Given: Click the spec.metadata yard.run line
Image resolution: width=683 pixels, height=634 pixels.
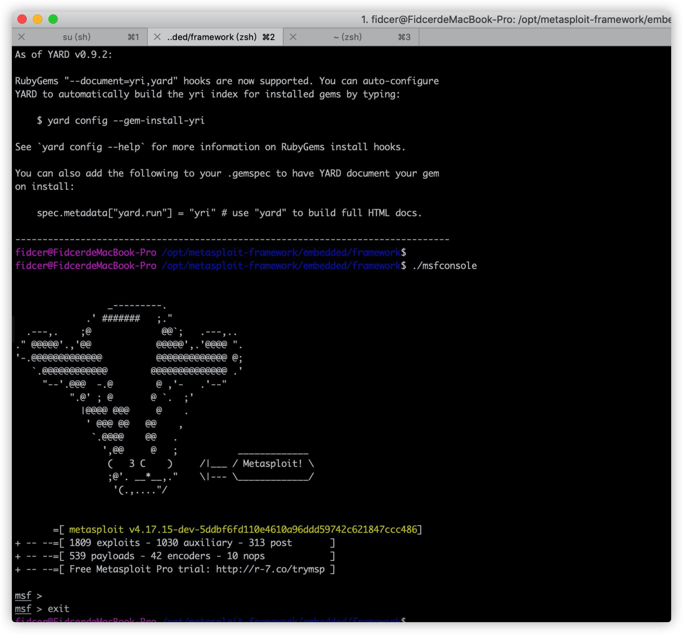Looking at the screenshot, I should pyautogui.click(x=229, y=213).
